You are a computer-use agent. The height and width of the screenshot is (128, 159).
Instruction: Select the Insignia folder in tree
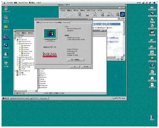point(25,48)
